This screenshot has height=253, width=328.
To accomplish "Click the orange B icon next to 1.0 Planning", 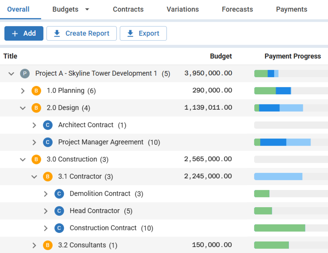I will point(36,91).
